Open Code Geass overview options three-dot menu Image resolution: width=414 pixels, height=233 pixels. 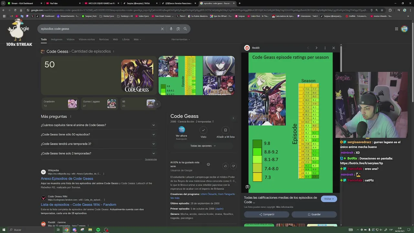click(213, 122)
